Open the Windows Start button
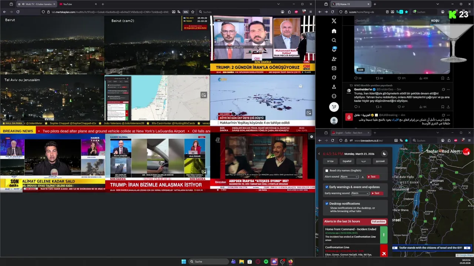The height and width of the screenshot is (266, 474). pos(184,262)
